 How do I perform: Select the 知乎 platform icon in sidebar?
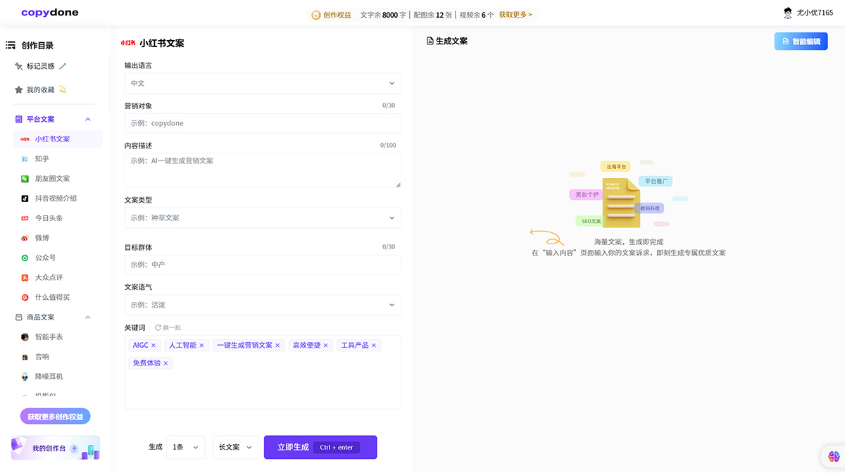tap(25, 158)
